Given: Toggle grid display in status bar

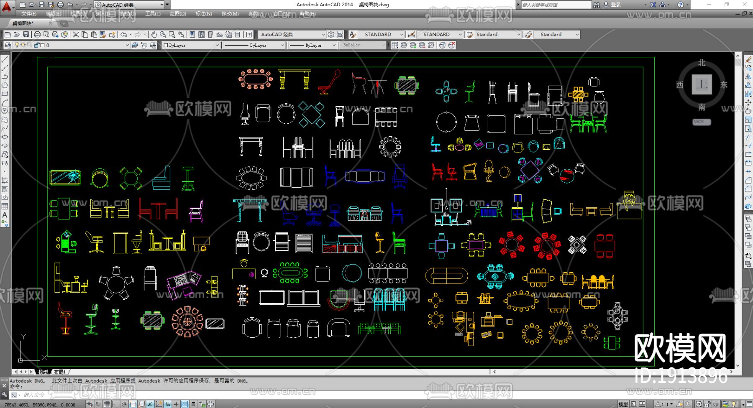Looking at the screenshot, I should point(107,404).
